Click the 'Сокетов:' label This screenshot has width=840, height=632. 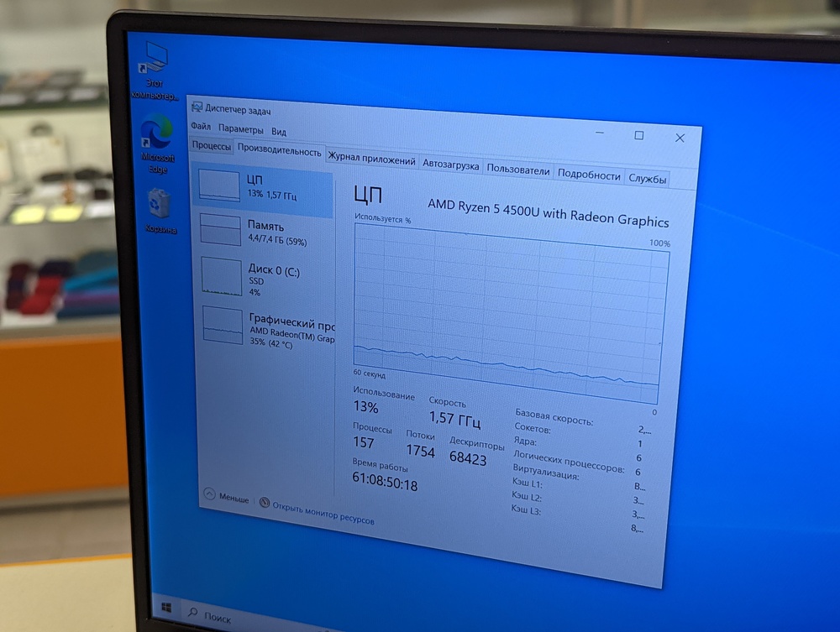click(532, 428)
